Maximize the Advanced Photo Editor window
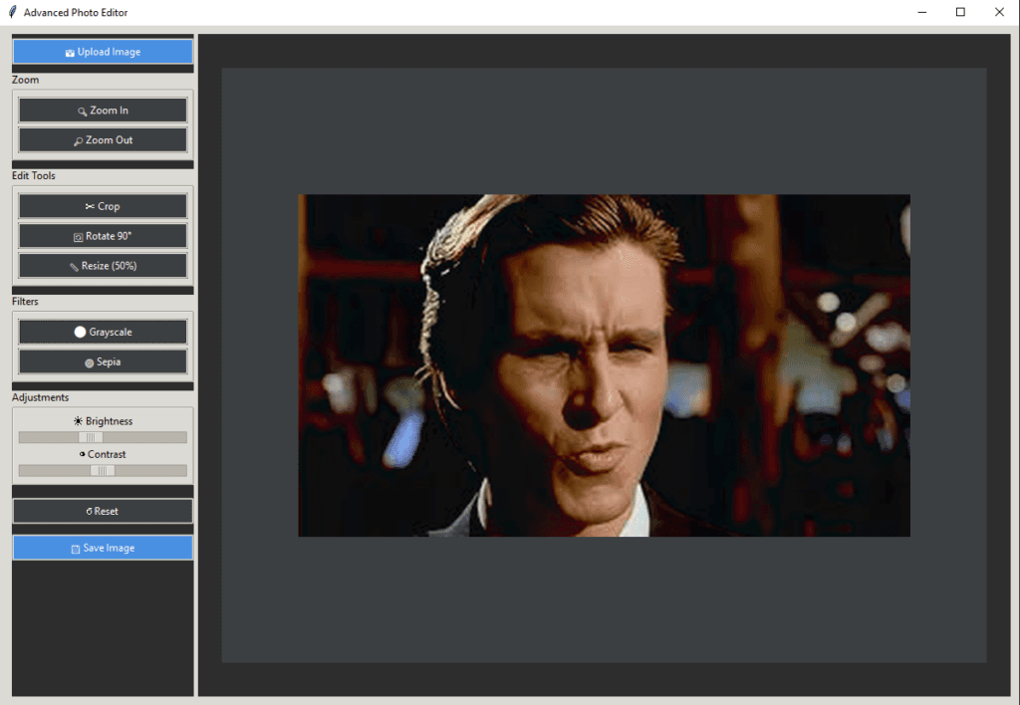 click(x=960, y=12)
